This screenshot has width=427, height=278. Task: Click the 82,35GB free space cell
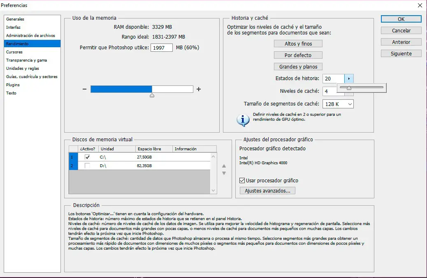(x=144, y=165)
